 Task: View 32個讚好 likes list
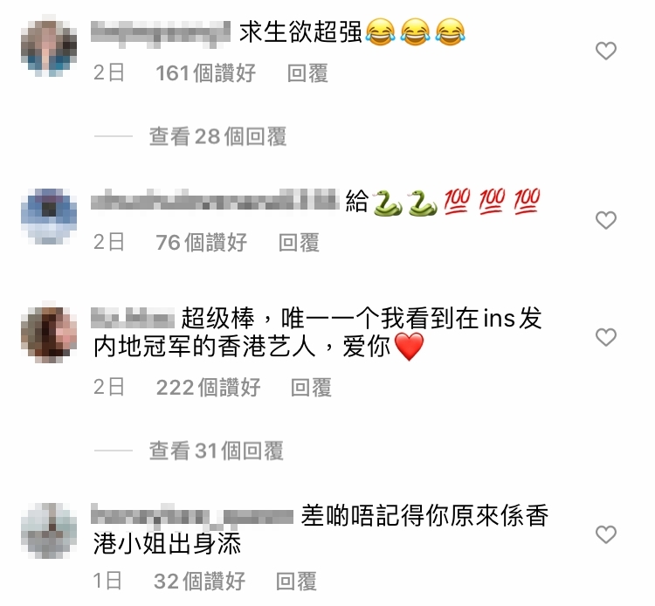click(199, 581)
